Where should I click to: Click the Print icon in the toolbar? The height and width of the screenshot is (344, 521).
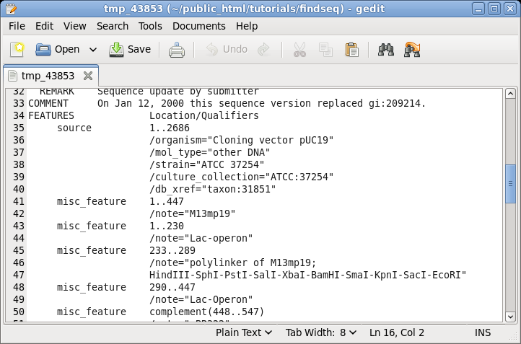point(177,50)
